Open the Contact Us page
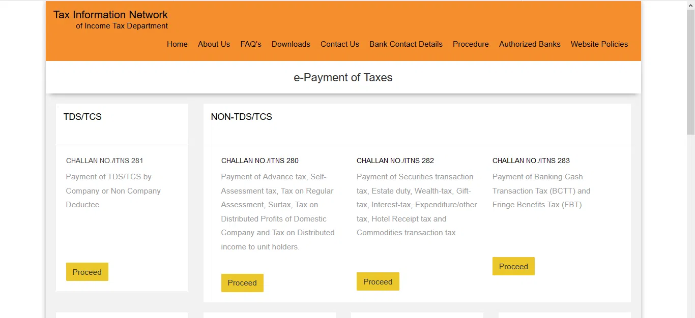The image size is (695, 318). 339,44
